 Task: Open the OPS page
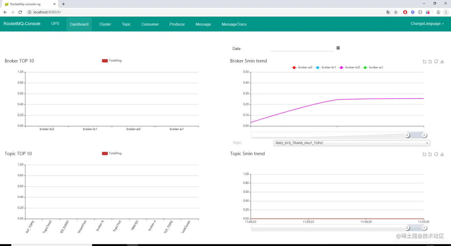pyautogui.click(x=55, y=24)
